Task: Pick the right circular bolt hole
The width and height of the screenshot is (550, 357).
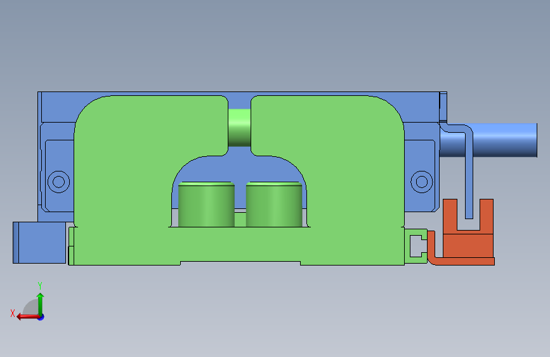Action: tap(422, 182)
